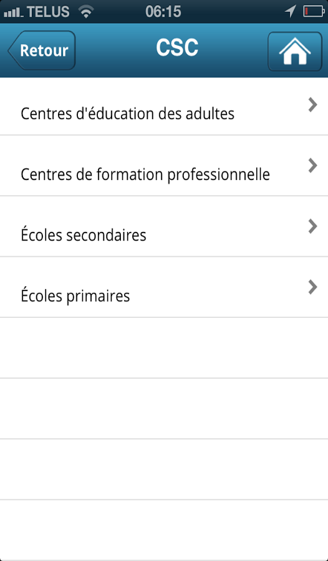Open Centres d'éducation des adultes
Image resolution: width=328 pixels, height=561 pixels.
pos(164,106)
